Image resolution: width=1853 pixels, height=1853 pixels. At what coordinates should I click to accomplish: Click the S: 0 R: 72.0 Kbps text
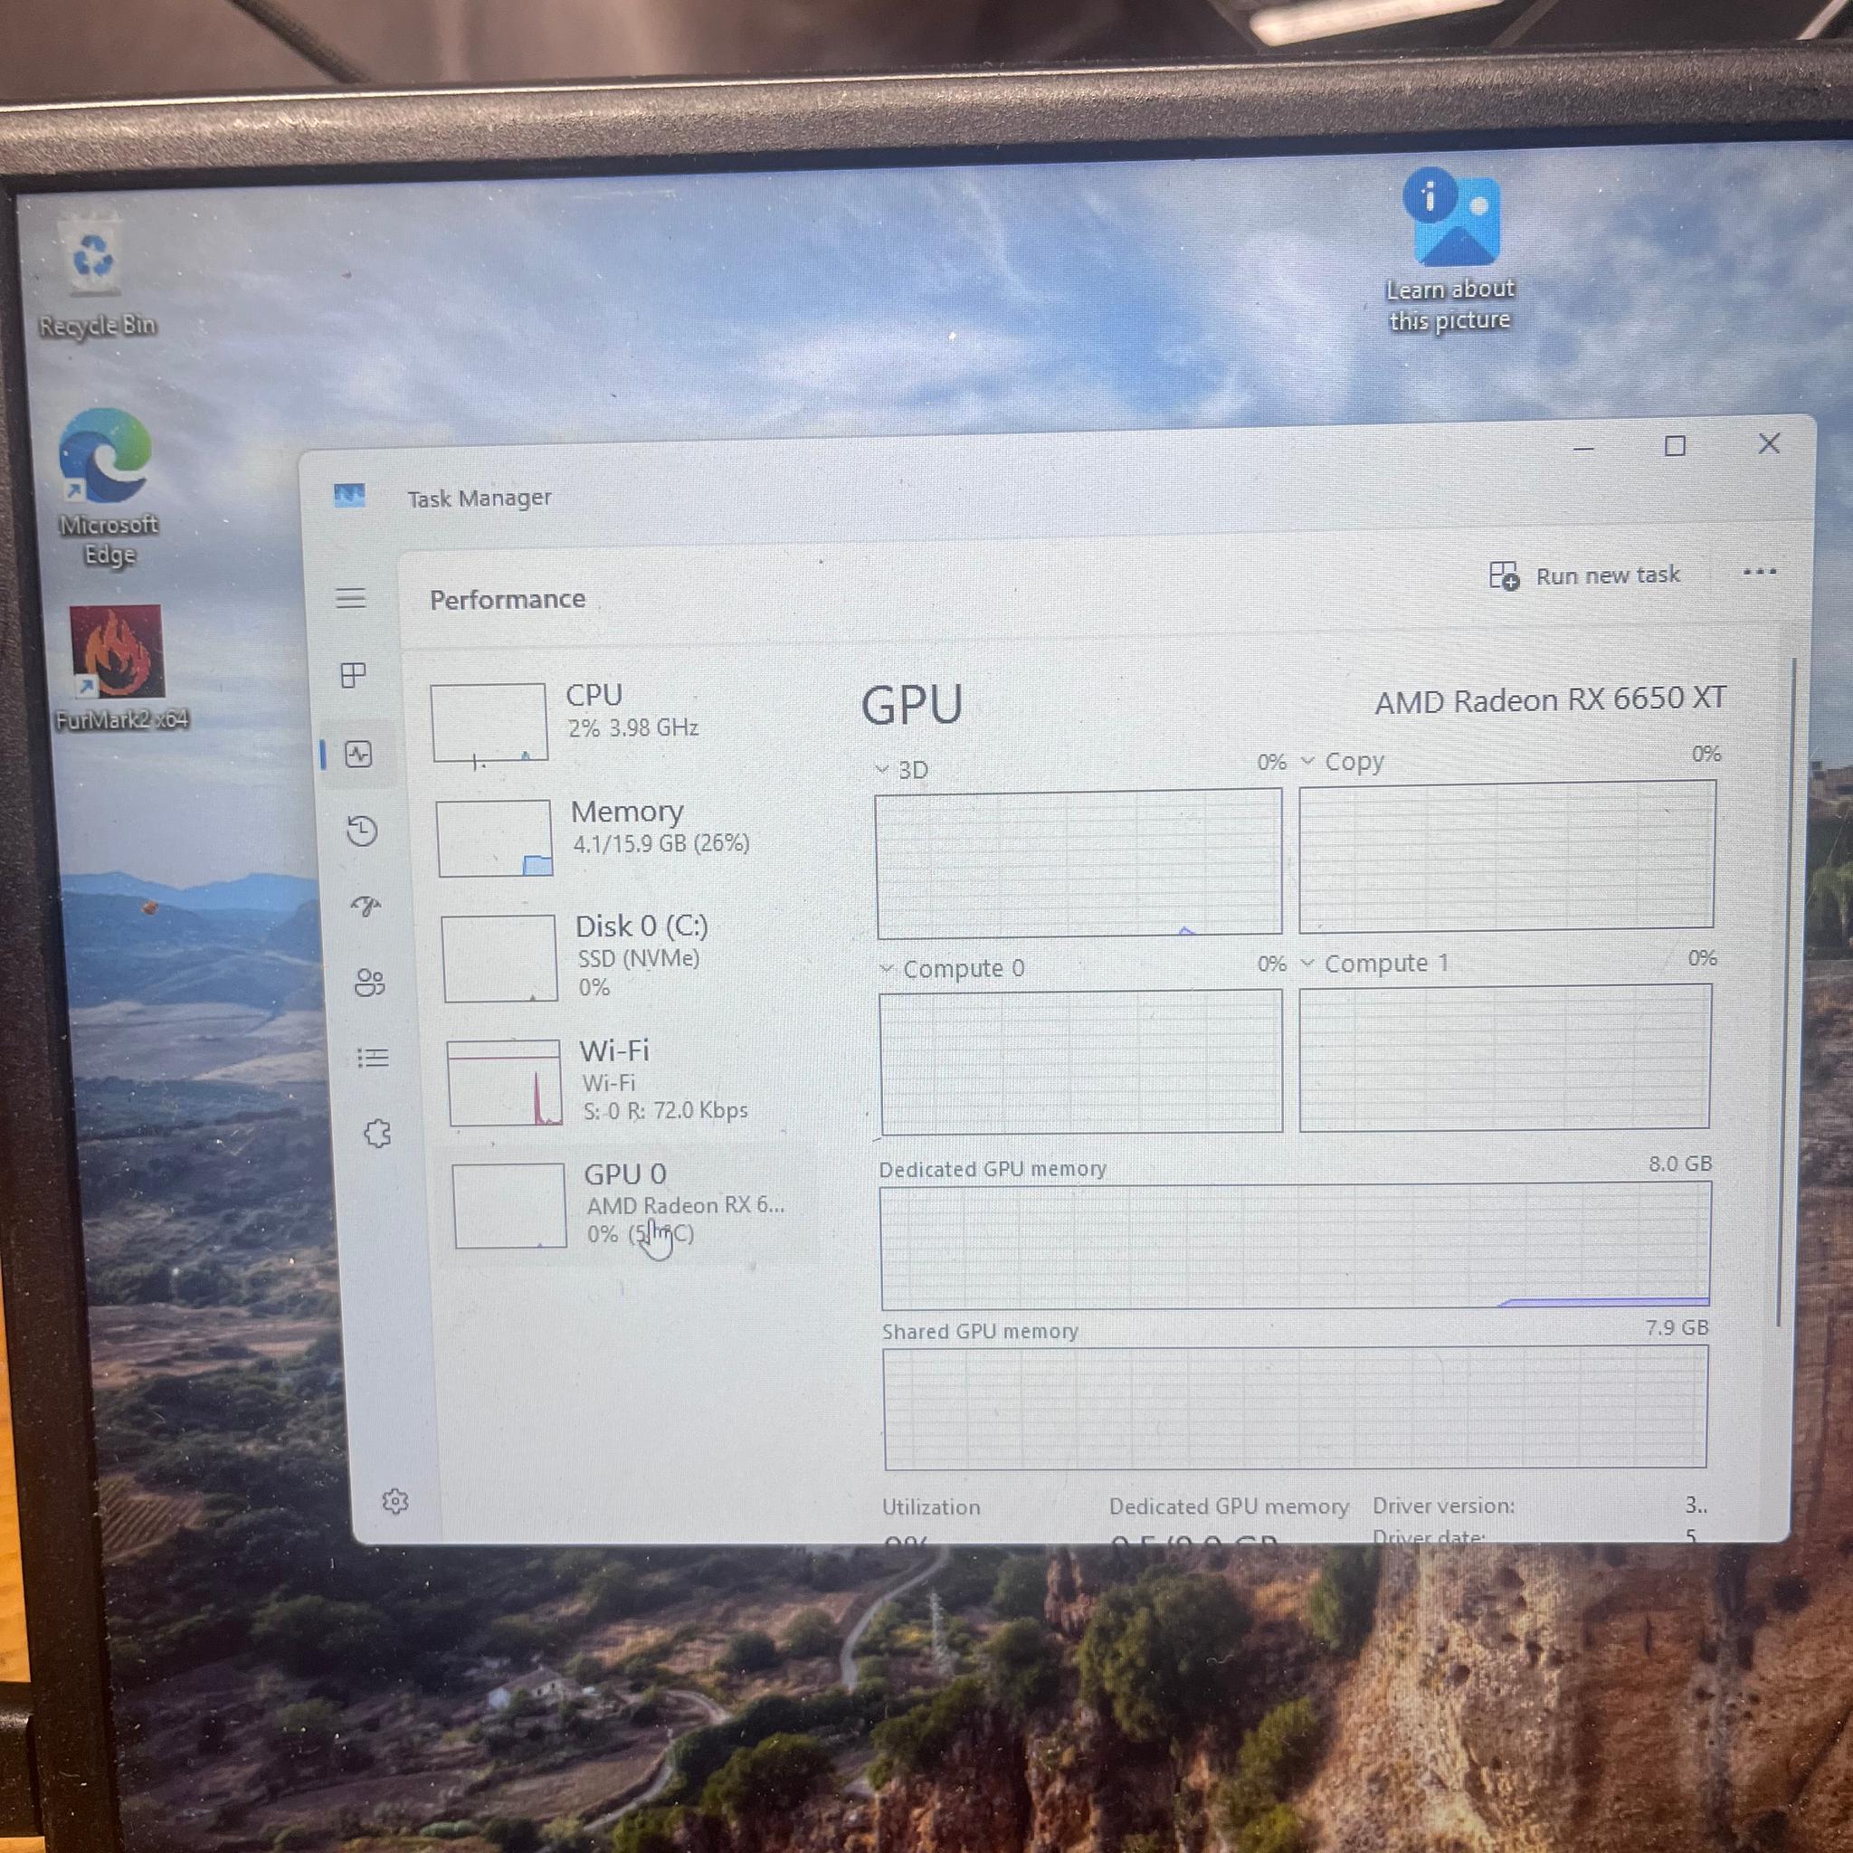pos(666,1111)
